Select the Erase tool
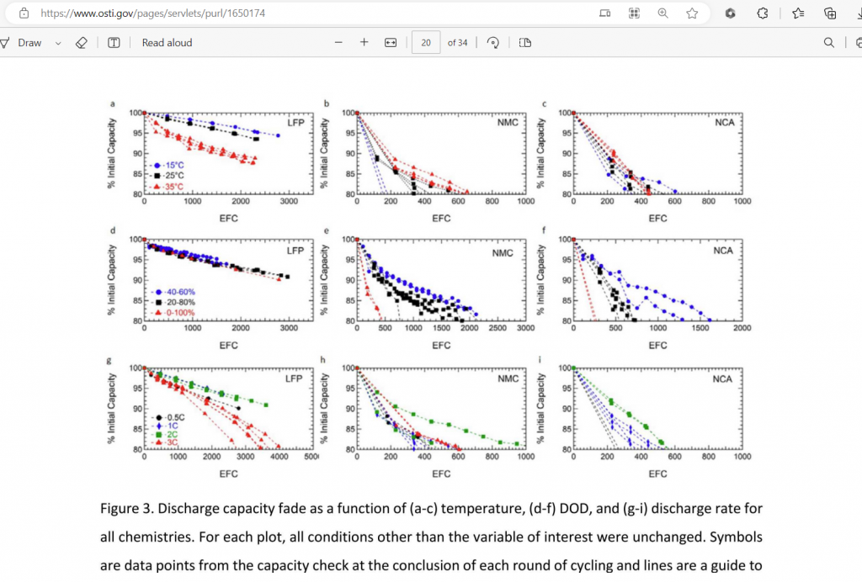This screenshot has height=582, width=862. point(82,43)
